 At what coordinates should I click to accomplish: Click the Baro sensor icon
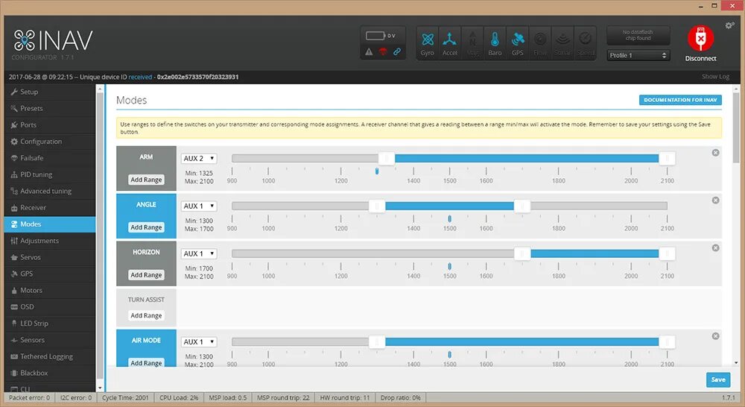coord(495,42)
